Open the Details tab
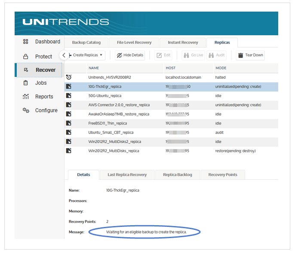Viewport: 301px width, 260px height. 83,174
